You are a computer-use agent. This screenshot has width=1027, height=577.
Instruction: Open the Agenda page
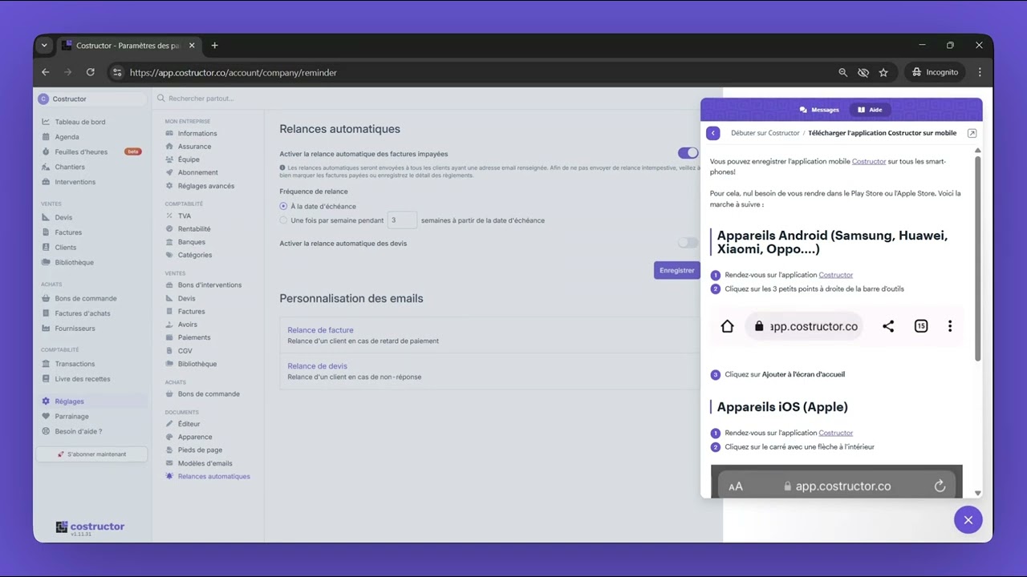pos(67,137)
